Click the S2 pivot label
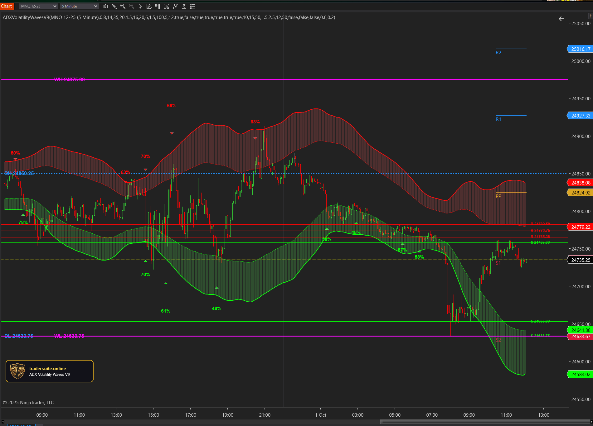Screen dimensions: 593x426 pos(498,340)
